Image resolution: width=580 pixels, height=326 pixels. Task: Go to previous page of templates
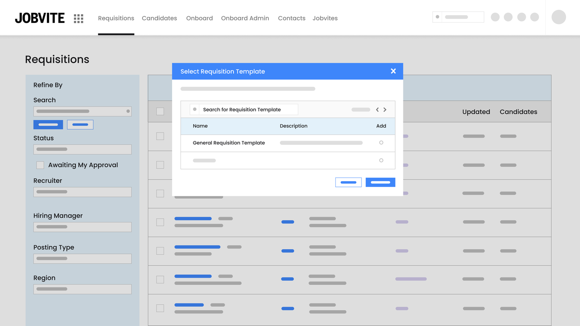377,110
